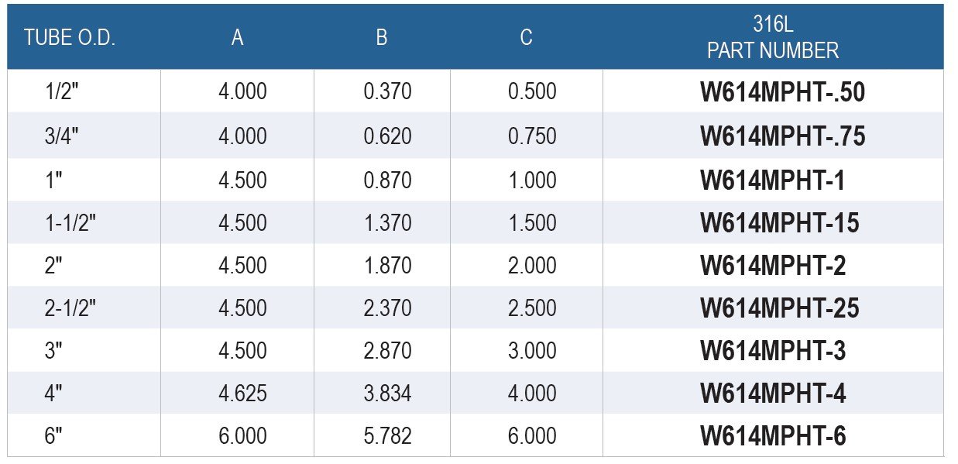Select the 1/2" tube O.D. cell
The width and height of the screenshot is (958, 464).
pos(62,91)
